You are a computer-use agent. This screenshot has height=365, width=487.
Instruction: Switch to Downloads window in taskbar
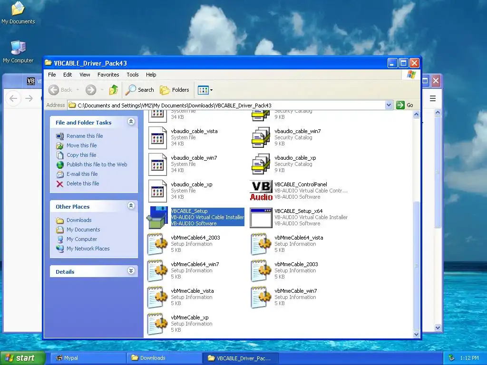pos(164,358)
